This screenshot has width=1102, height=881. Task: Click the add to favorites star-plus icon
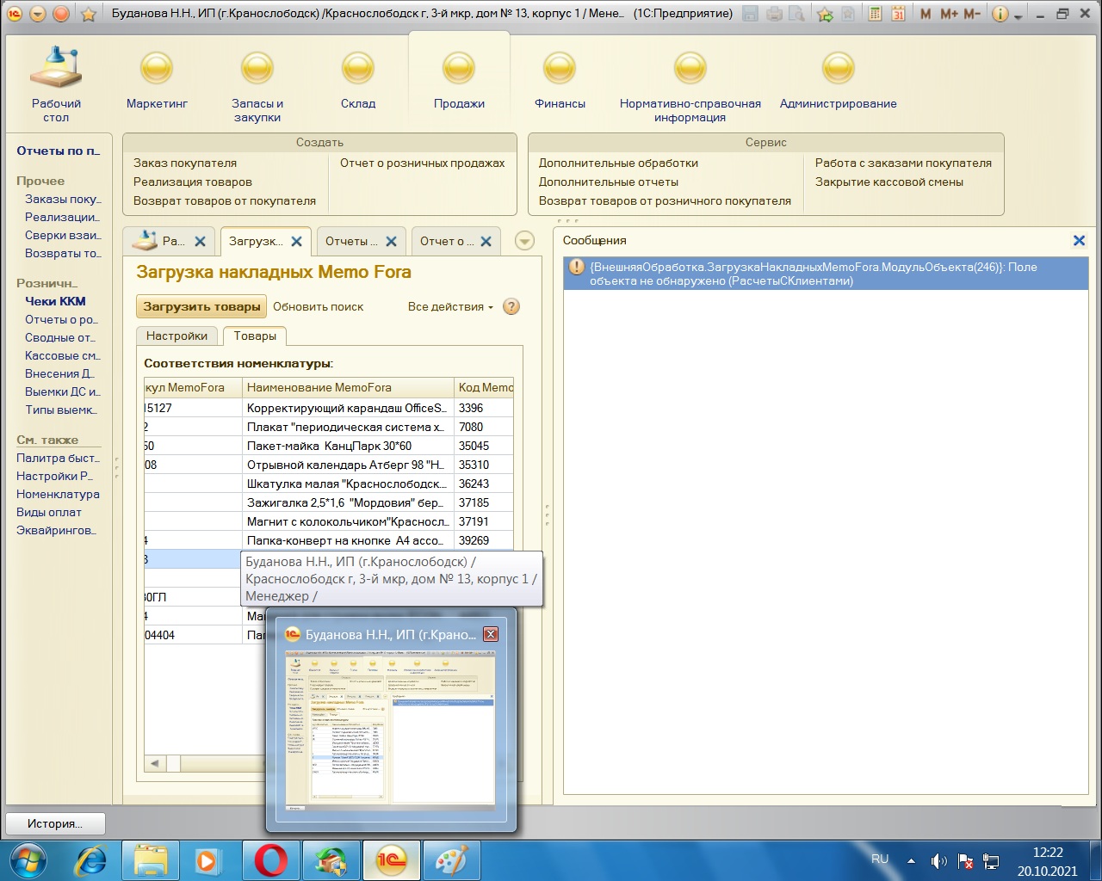pyautogui.click(x=825, y=14)
